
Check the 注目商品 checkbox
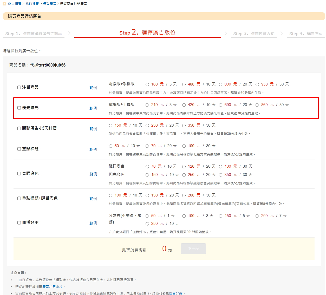[x=19, y=87]
